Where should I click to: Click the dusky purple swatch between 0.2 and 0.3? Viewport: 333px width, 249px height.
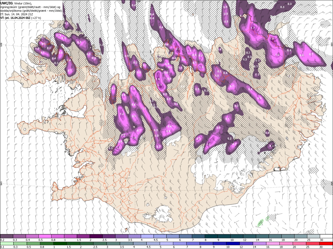coord(7,236)
